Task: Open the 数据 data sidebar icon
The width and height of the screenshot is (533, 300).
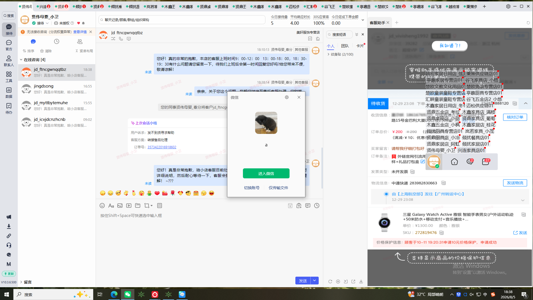Action: click(9, 93)
